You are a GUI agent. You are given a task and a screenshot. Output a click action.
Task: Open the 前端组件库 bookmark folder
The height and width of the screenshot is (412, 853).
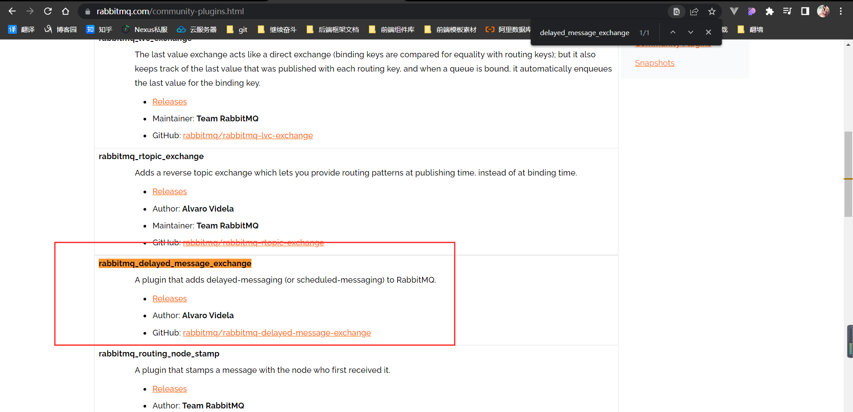point(391,29)
